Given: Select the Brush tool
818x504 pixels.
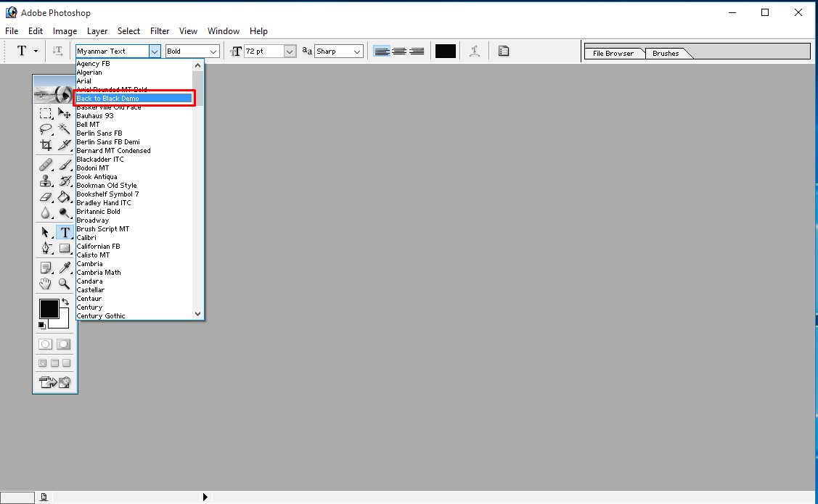Looking at the screenshot, I should 64,165.
